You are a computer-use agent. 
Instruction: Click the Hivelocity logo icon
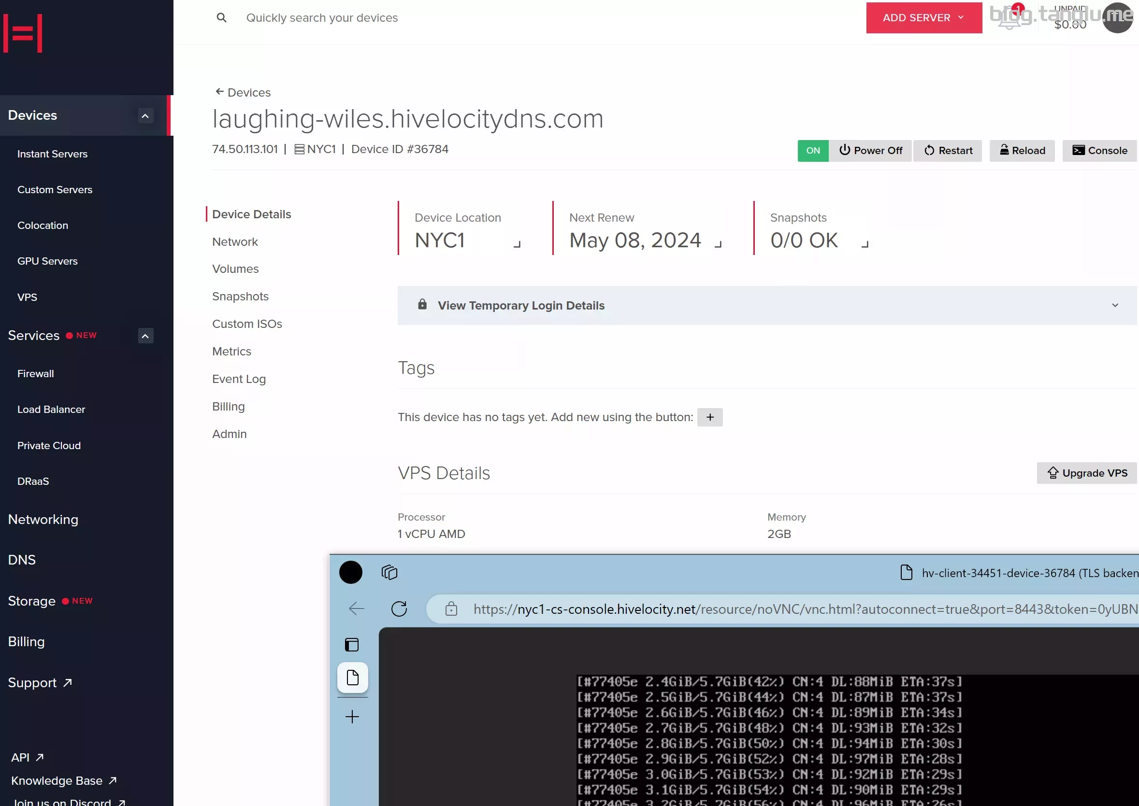(x=23, y=33)
